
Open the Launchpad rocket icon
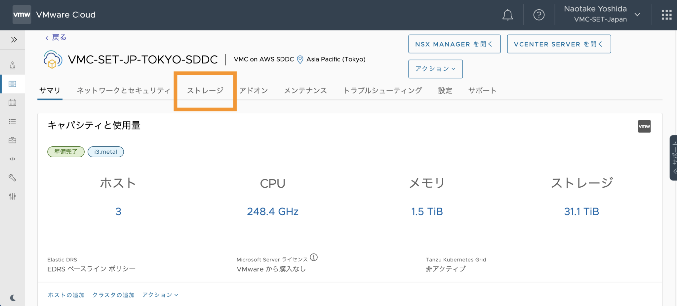coord(13,65)
